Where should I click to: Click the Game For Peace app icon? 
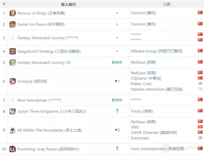tap(12, 24)
